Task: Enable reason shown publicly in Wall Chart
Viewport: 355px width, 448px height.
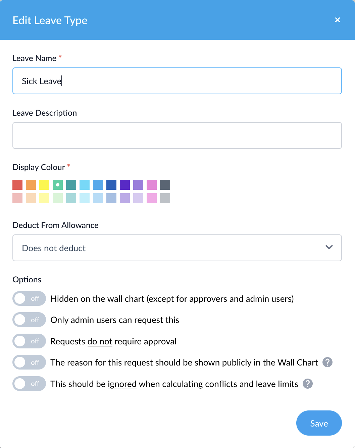Action: [29, 362]
